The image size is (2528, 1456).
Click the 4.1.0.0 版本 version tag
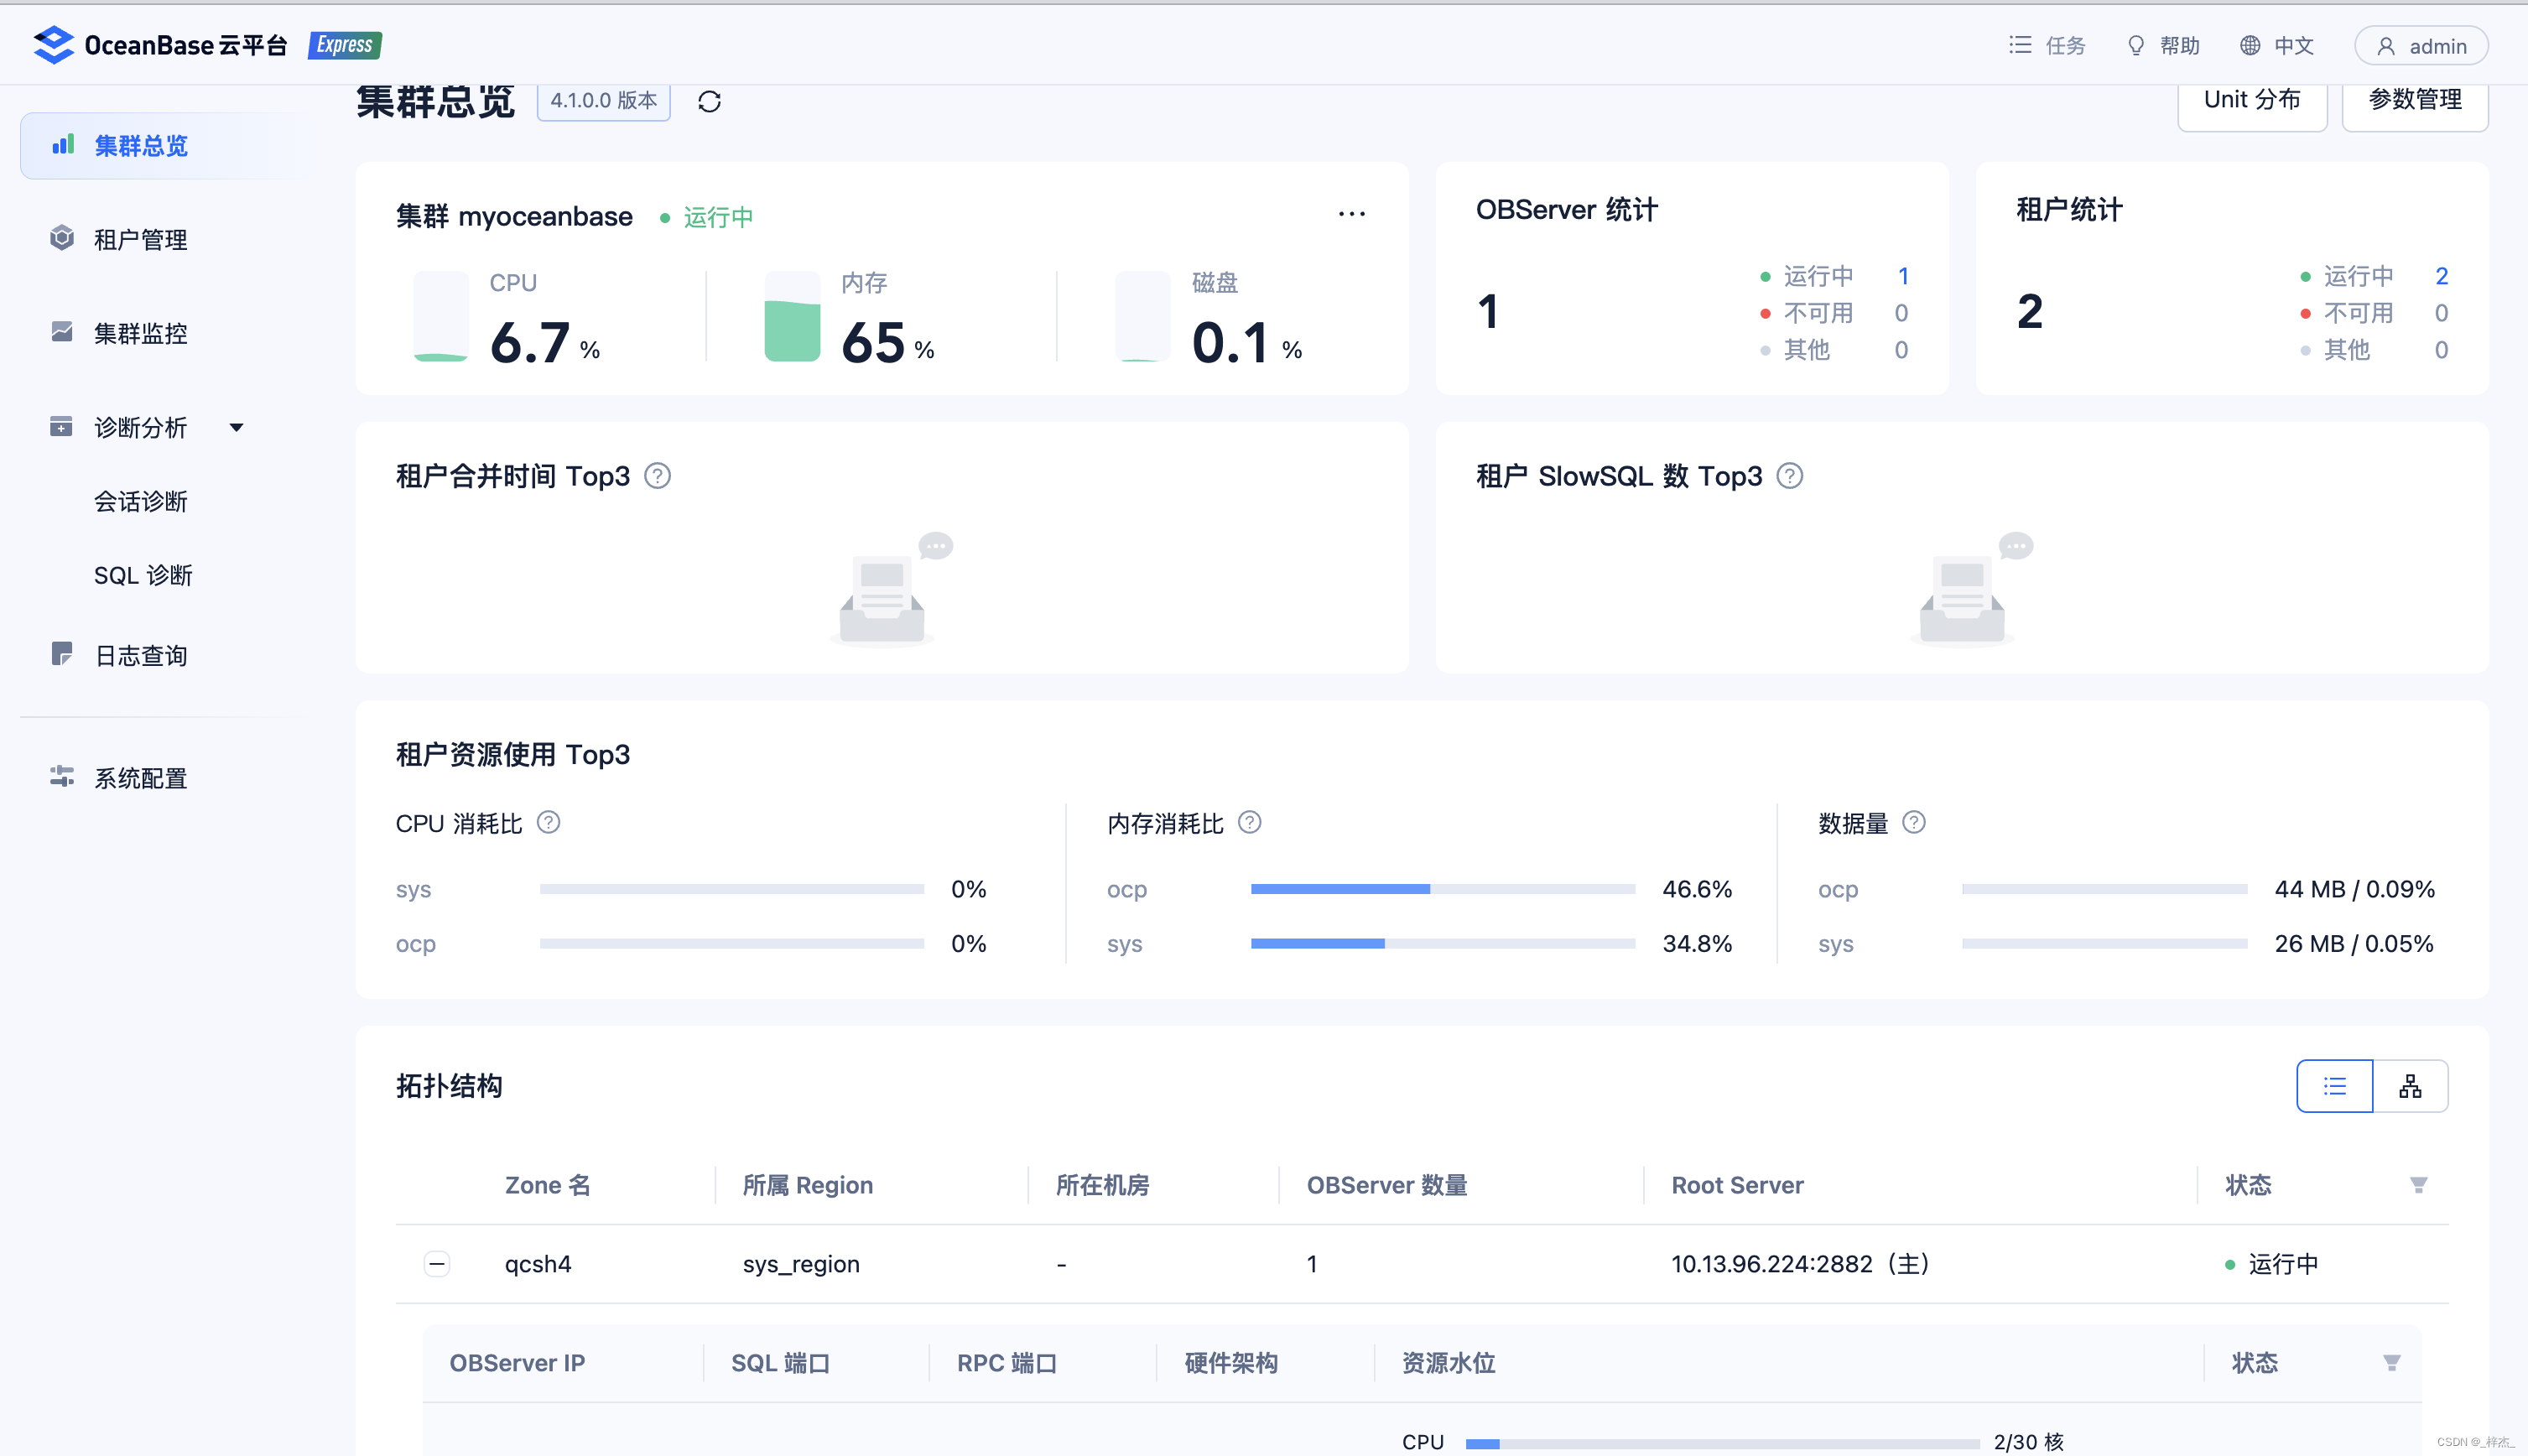pos(603,101)
